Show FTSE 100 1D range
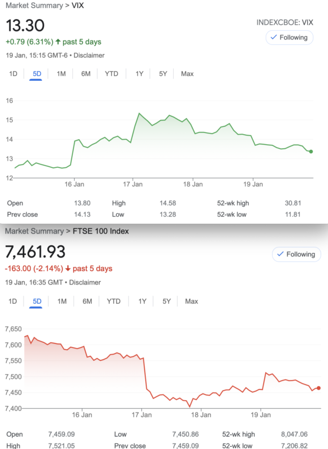The width and height of the screenshot is (328, 449). (x=12, y=301)
